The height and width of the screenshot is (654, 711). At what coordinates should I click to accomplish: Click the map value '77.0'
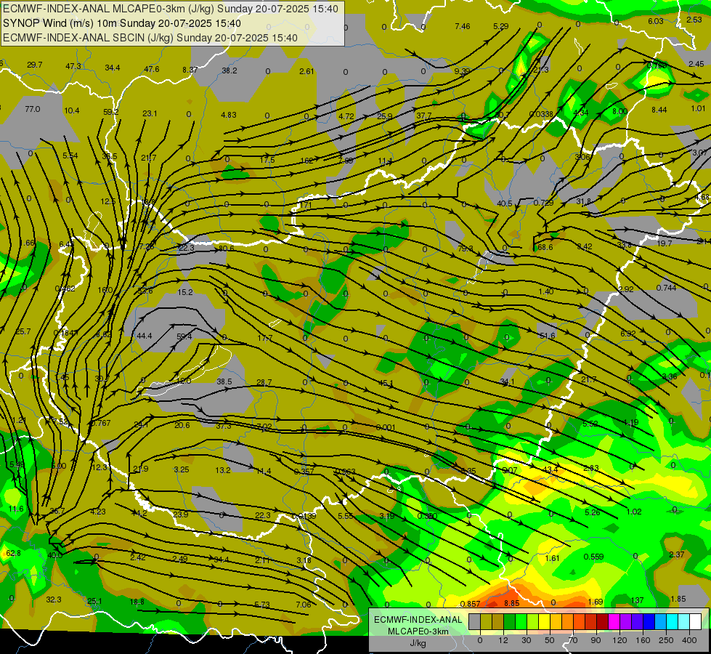(33, 110)
